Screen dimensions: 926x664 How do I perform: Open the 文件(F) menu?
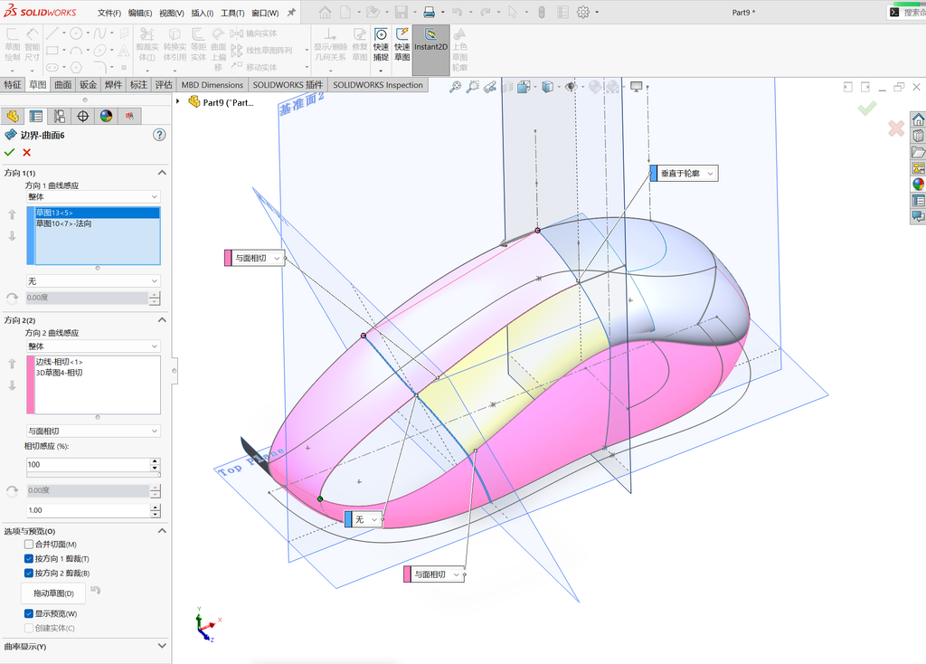(109, 13)
